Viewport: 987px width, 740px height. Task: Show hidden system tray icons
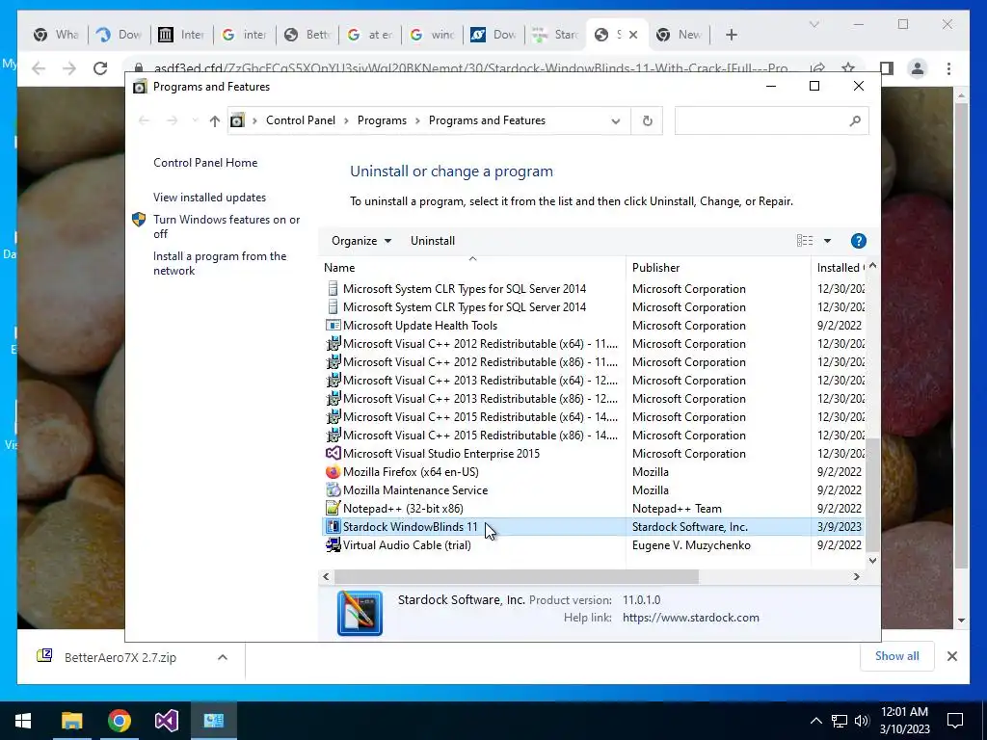pyautogui.click(x=815, y=721)
